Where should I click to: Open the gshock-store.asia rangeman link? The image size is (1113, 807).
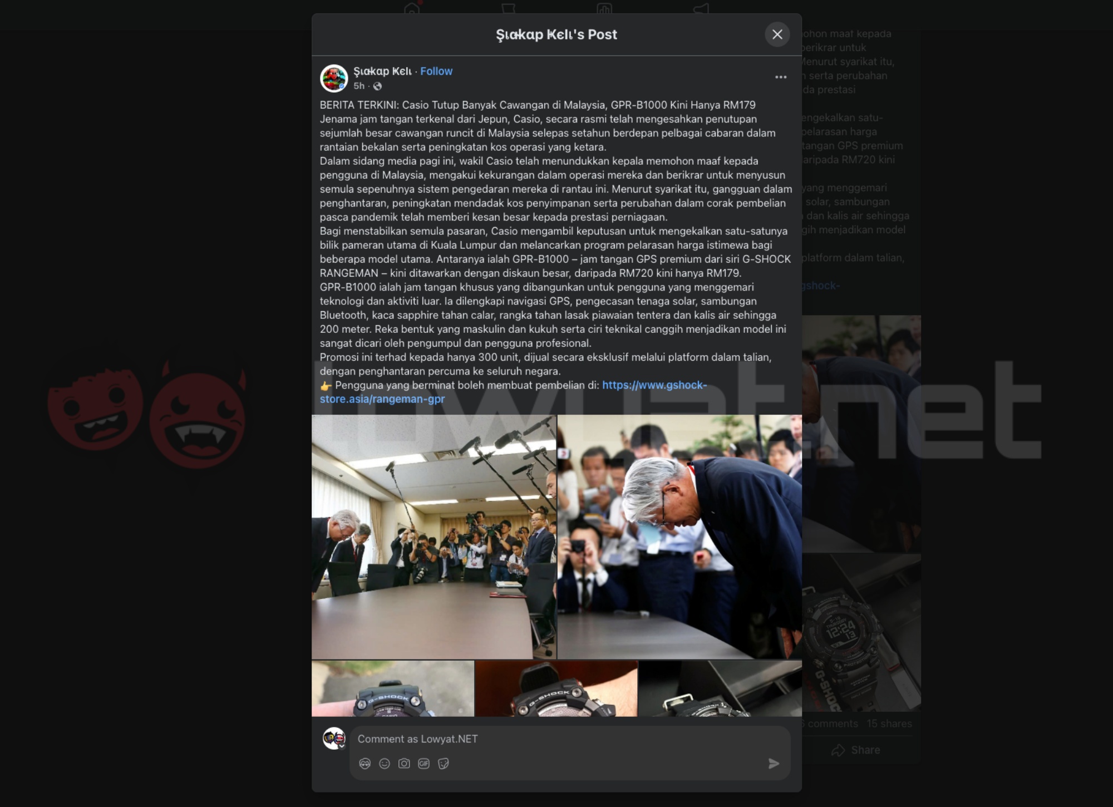point(513,392)
